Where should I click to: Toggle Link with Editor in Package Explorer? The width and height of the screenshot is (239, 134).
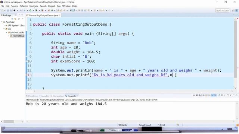tap(15, 19)
